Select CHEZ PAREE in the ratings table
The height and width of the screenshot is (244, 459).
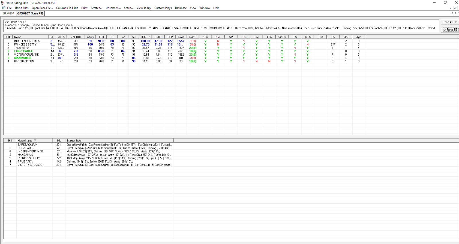click(x=24, y=51)
